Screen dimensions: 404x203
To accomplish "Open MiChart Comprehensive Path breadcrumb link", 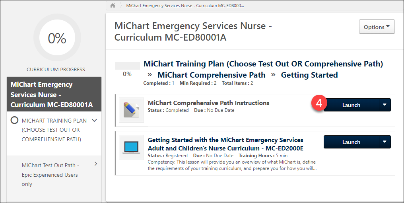I will (212, 75).
